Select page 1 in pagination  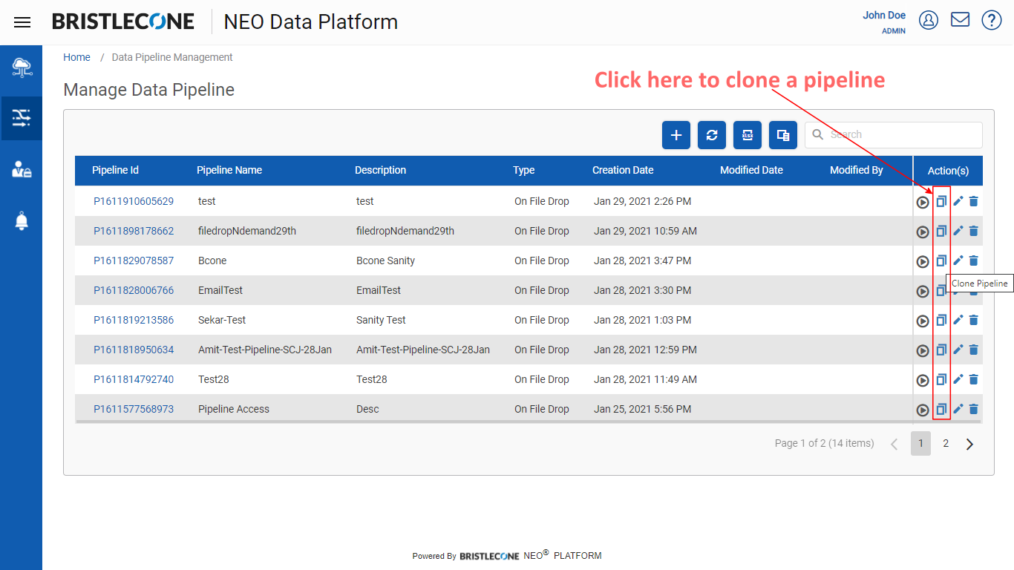point(920,443)
